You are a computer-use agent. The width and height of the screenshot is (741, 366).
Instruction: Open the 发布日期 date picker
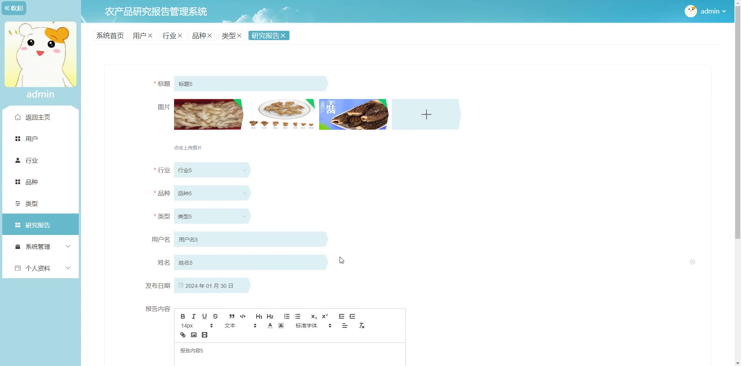tap(212, 285)
